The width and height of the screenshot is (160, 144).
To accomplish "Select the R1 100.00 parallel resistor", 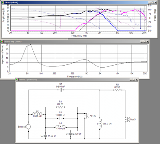I will pos(60,107).
